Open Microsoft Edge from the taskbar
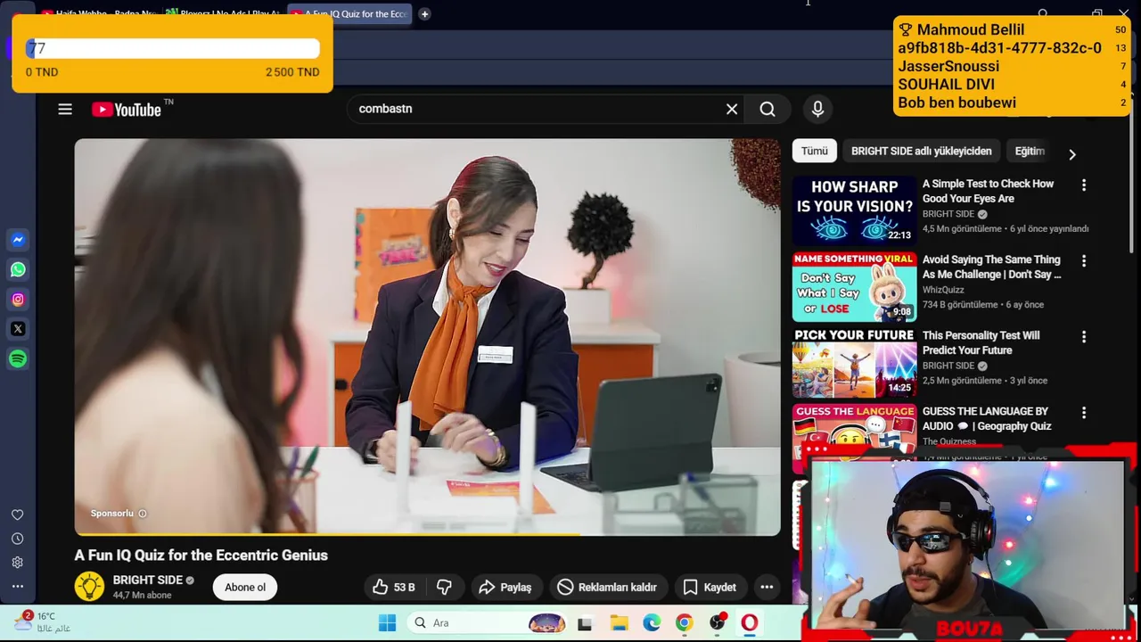 pos(652,622)
